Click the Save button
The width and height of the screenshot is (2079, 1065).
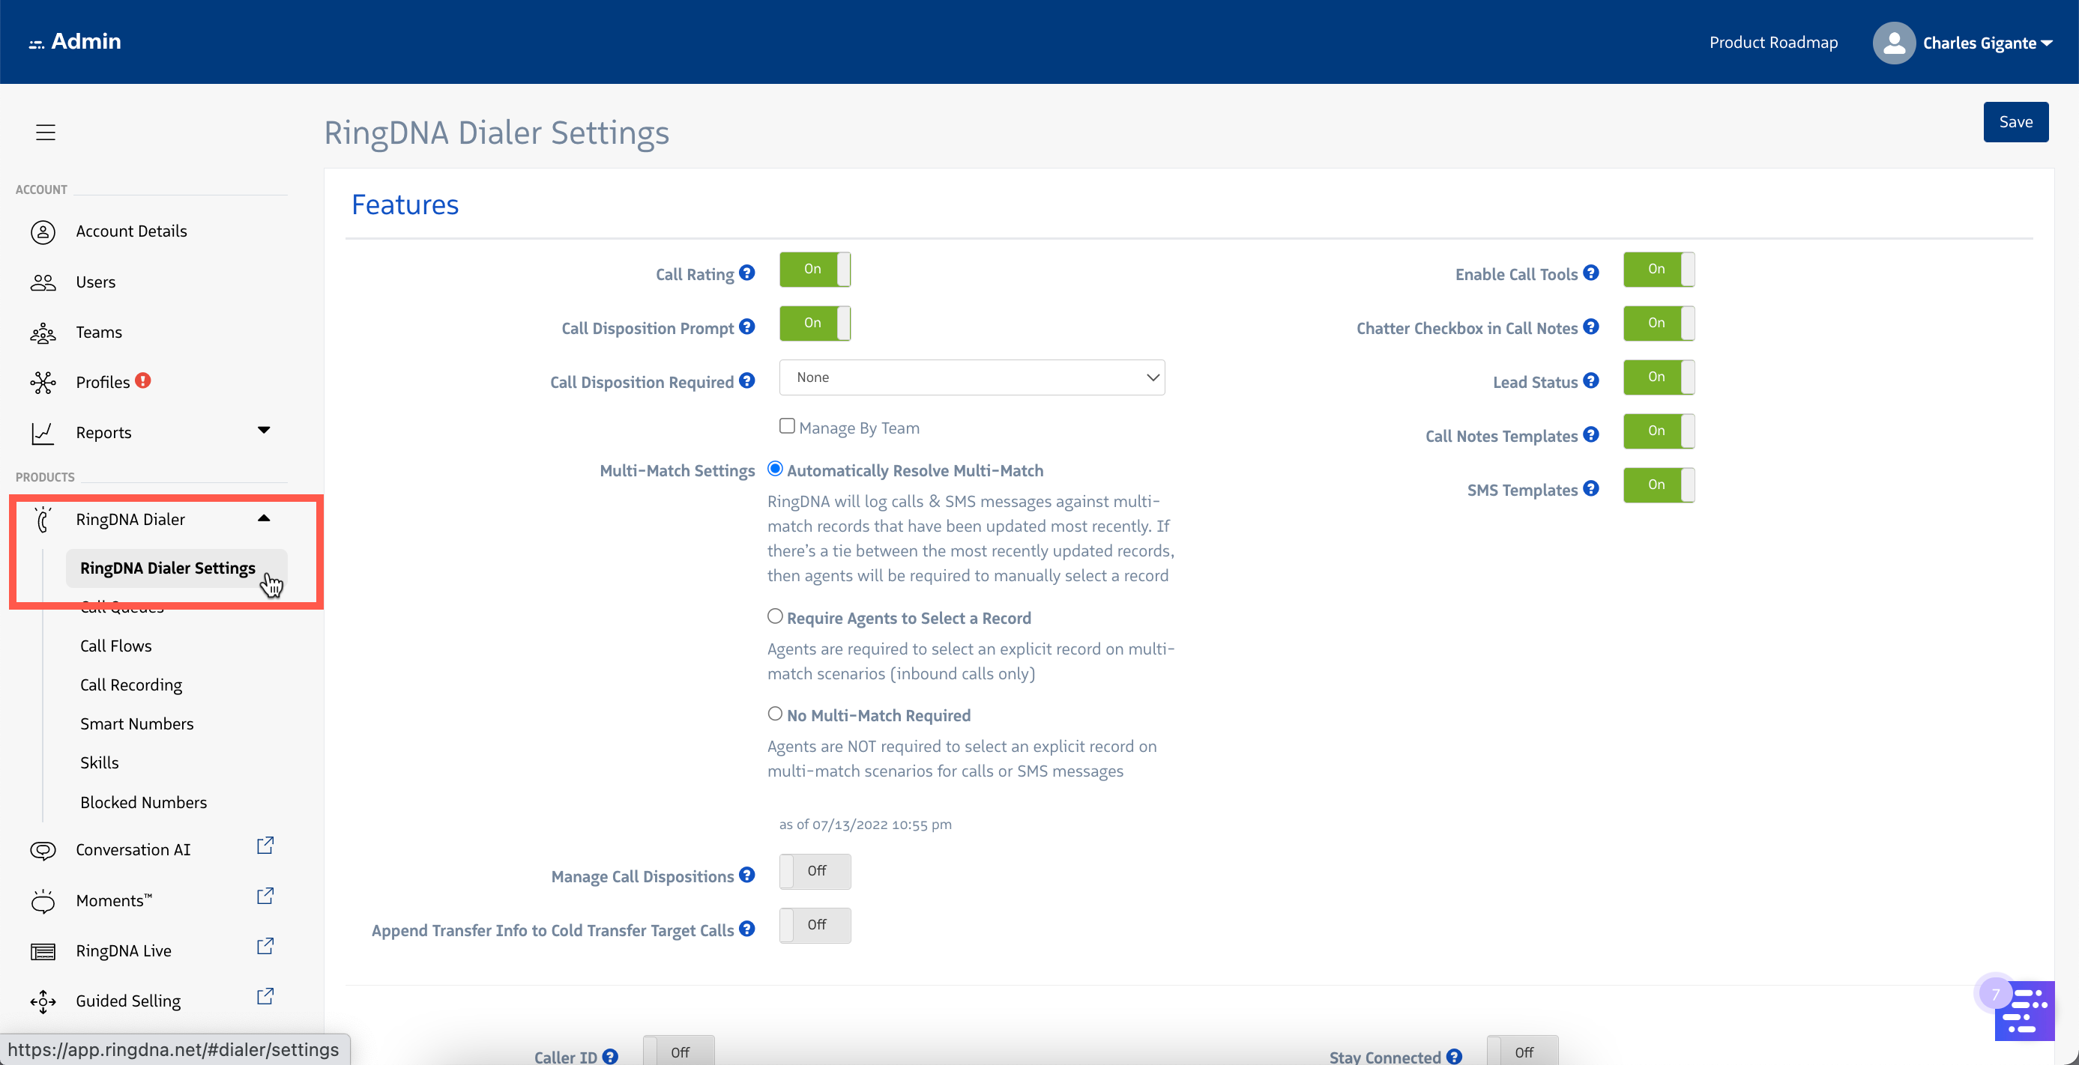click(x=2015, y=122)
